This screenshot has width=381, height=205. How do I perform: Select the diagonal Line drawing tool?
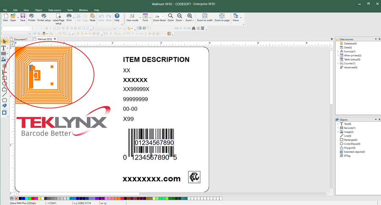coord(4,94)
